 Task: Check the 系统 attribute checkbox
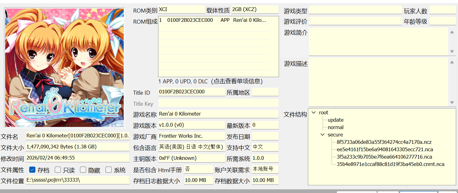(x=108, y=170)
